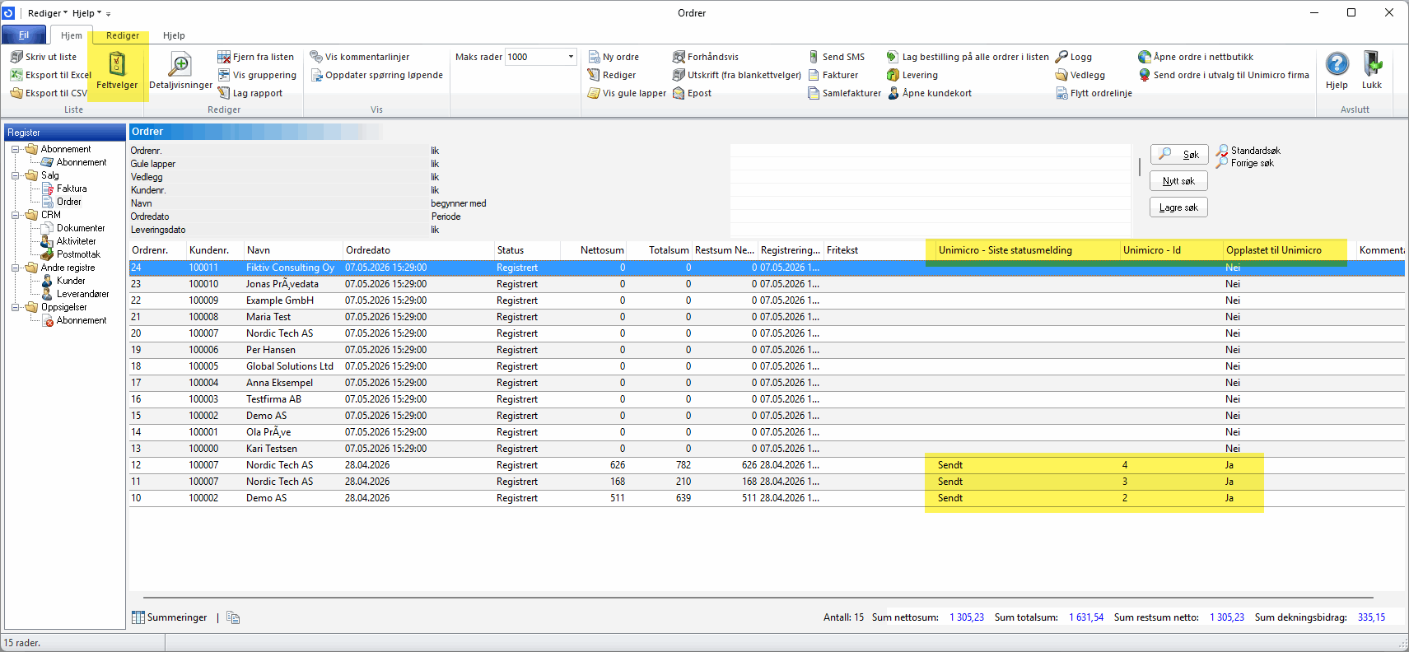This screenshot has width=1409, height=652.
Task: Collapse the CRM tree node
Action: click(x=16, y=215)
